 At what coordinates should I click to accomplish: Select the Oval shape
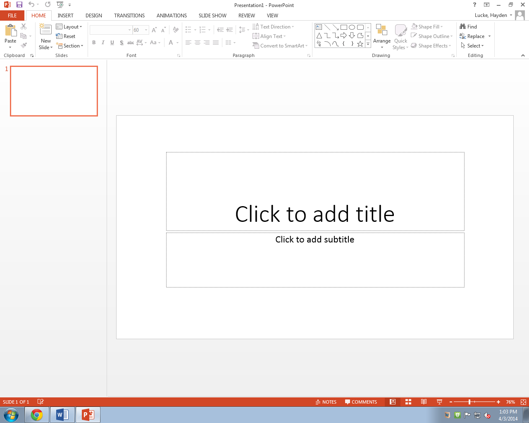(x=352, y=26)
